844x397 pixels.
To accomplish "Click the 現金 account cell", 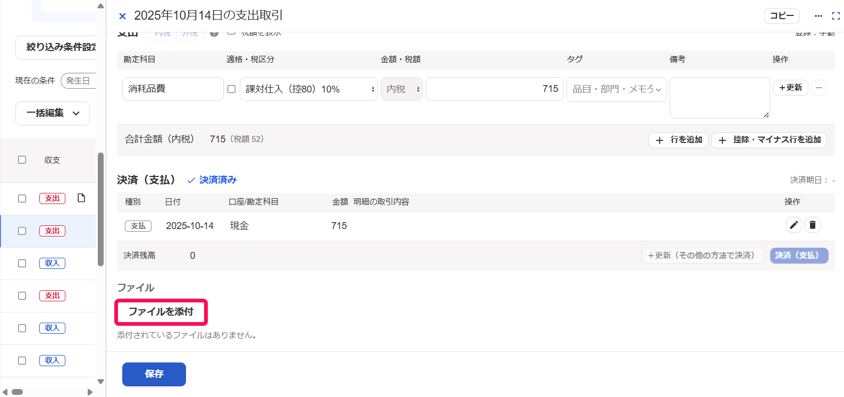I will 239,226.
